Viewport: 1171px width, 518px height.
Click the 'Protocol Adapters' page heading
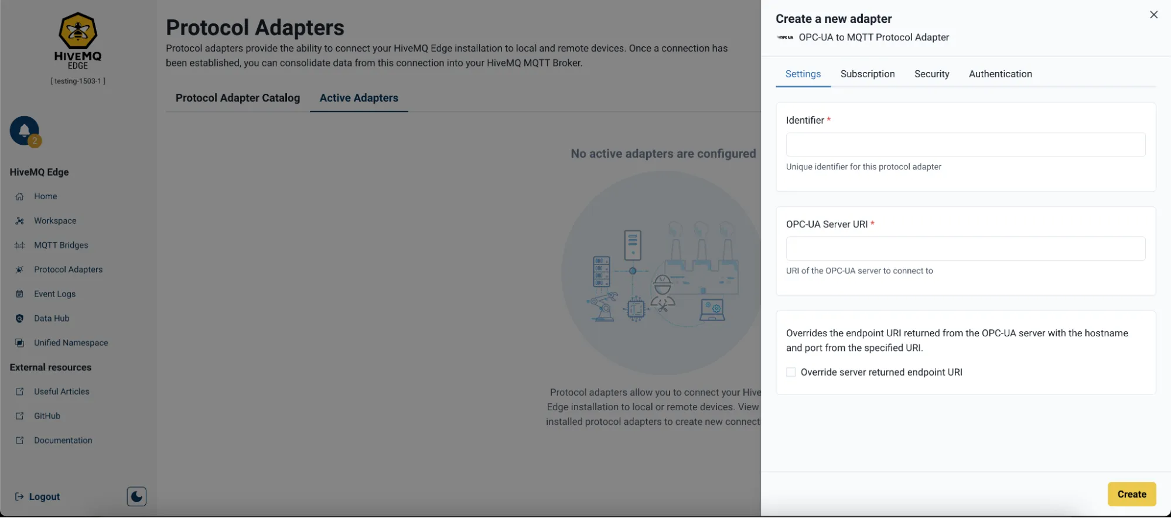(255, 28)
